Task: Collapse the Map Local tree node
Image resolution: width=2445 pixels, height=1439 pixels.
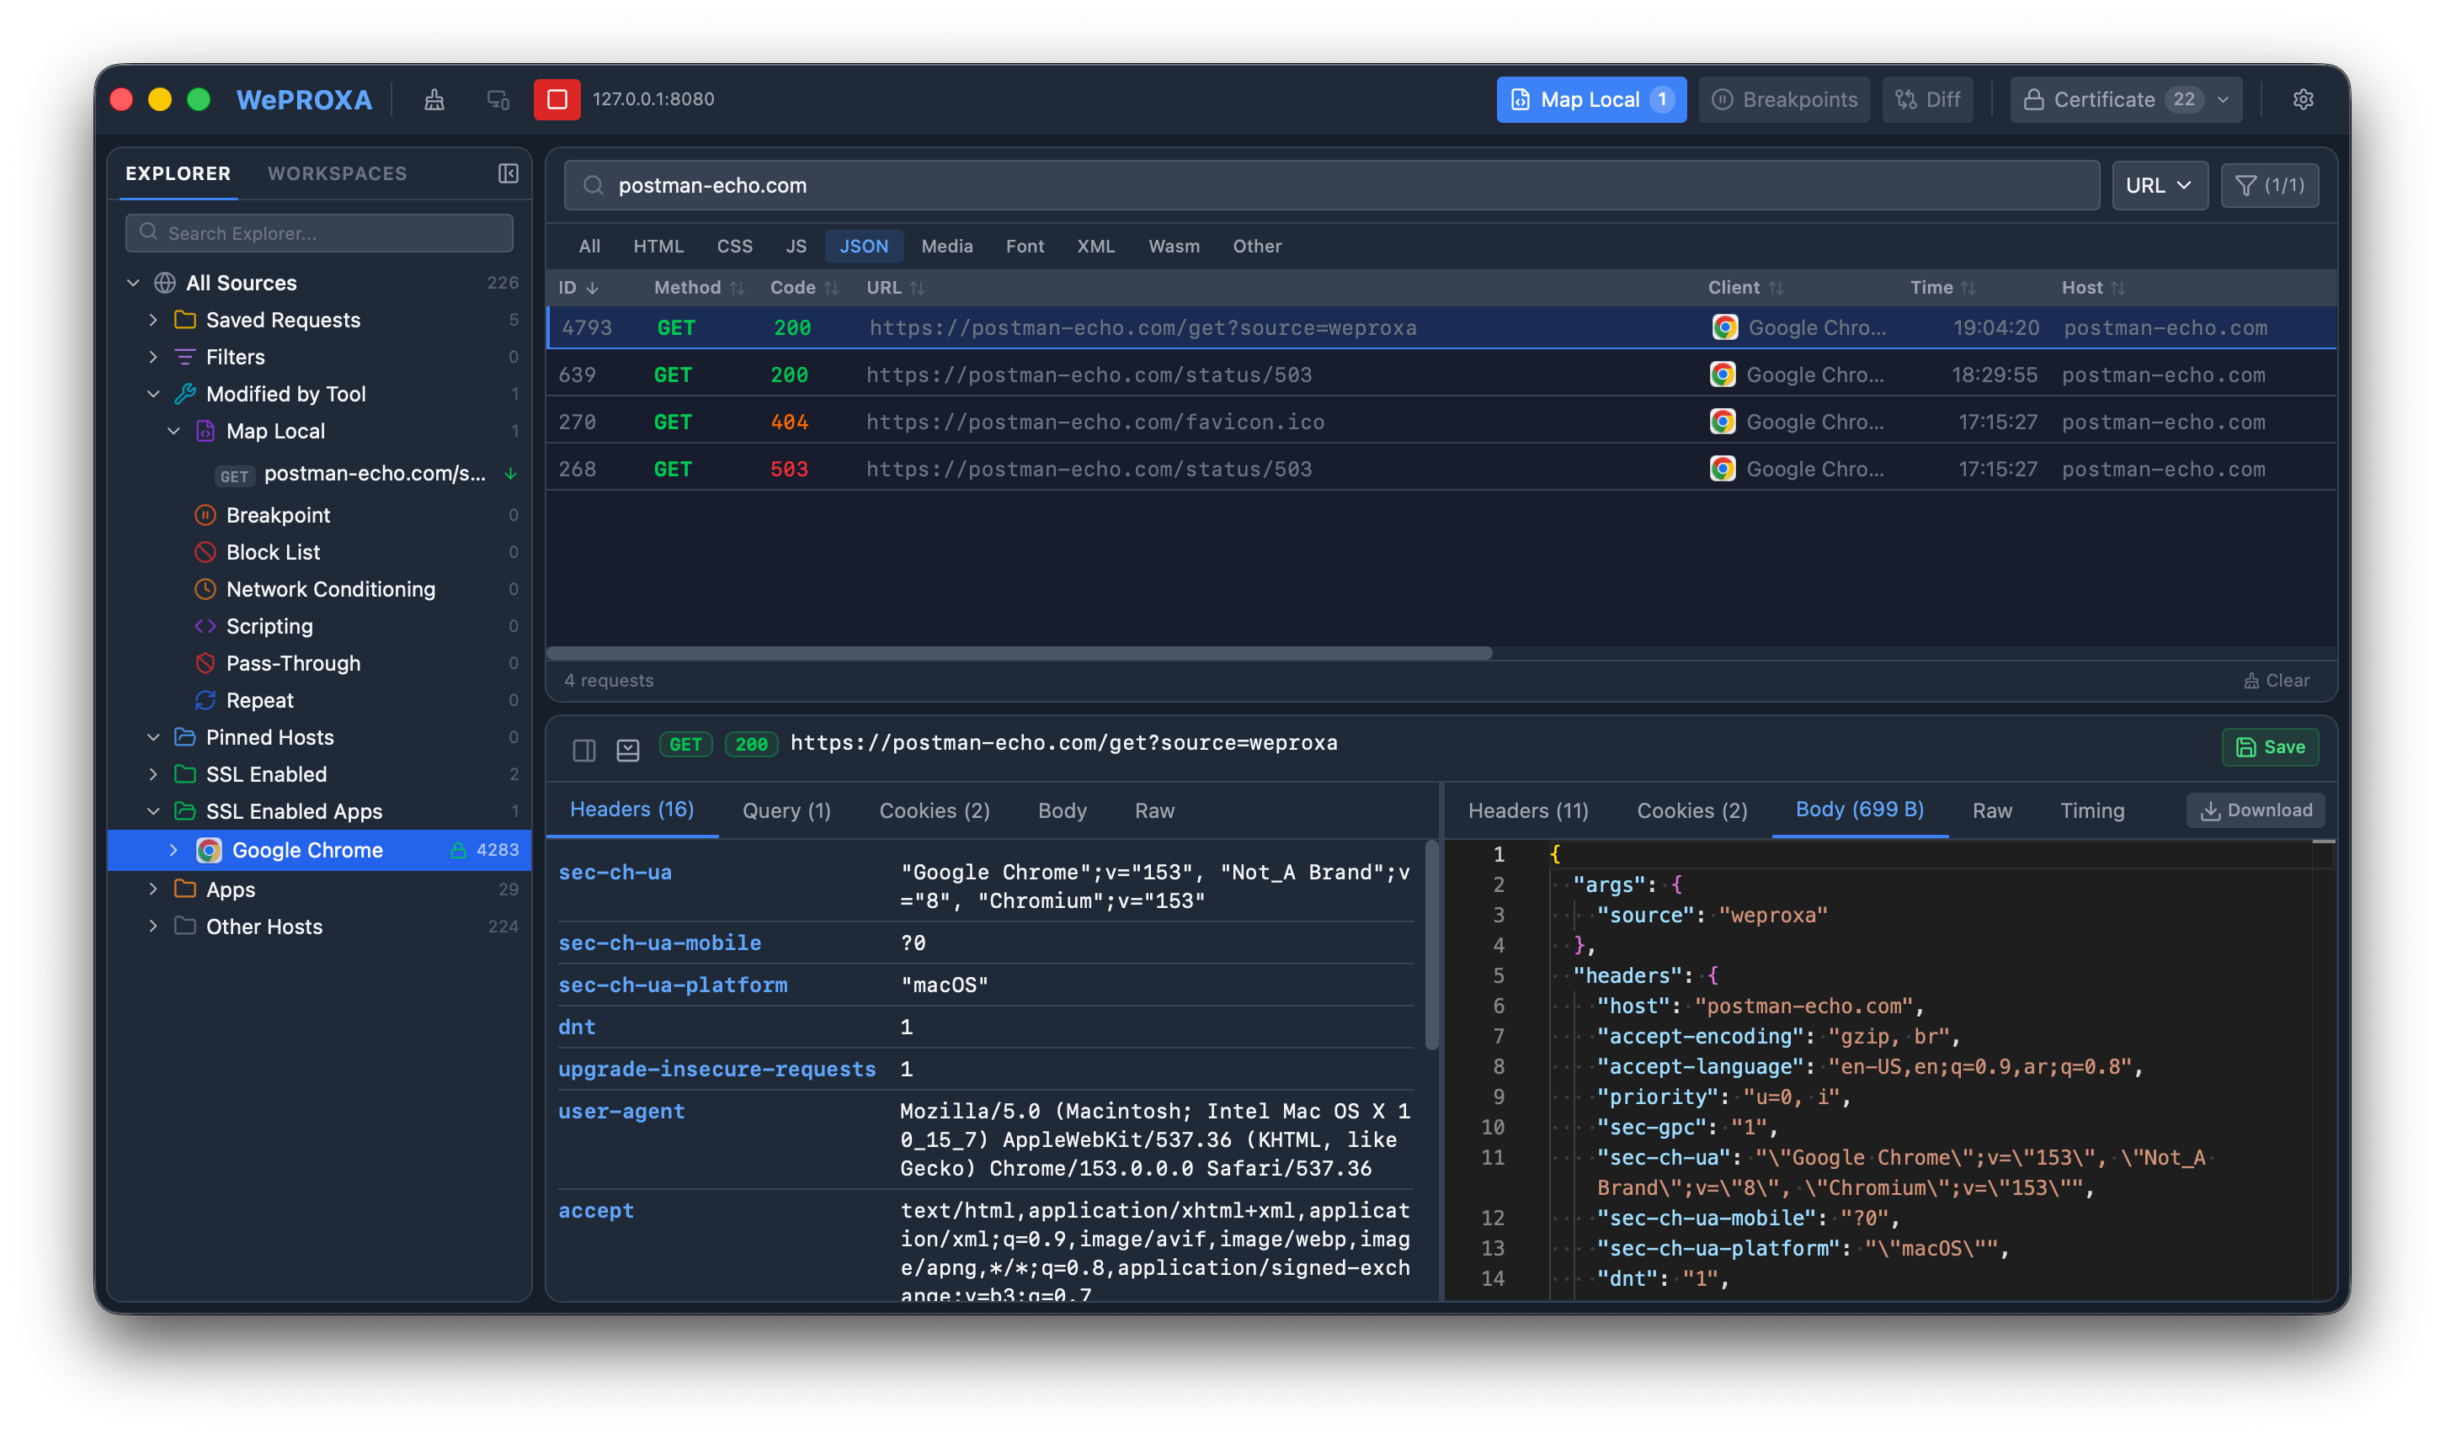Action: click(x=173, y=431)
